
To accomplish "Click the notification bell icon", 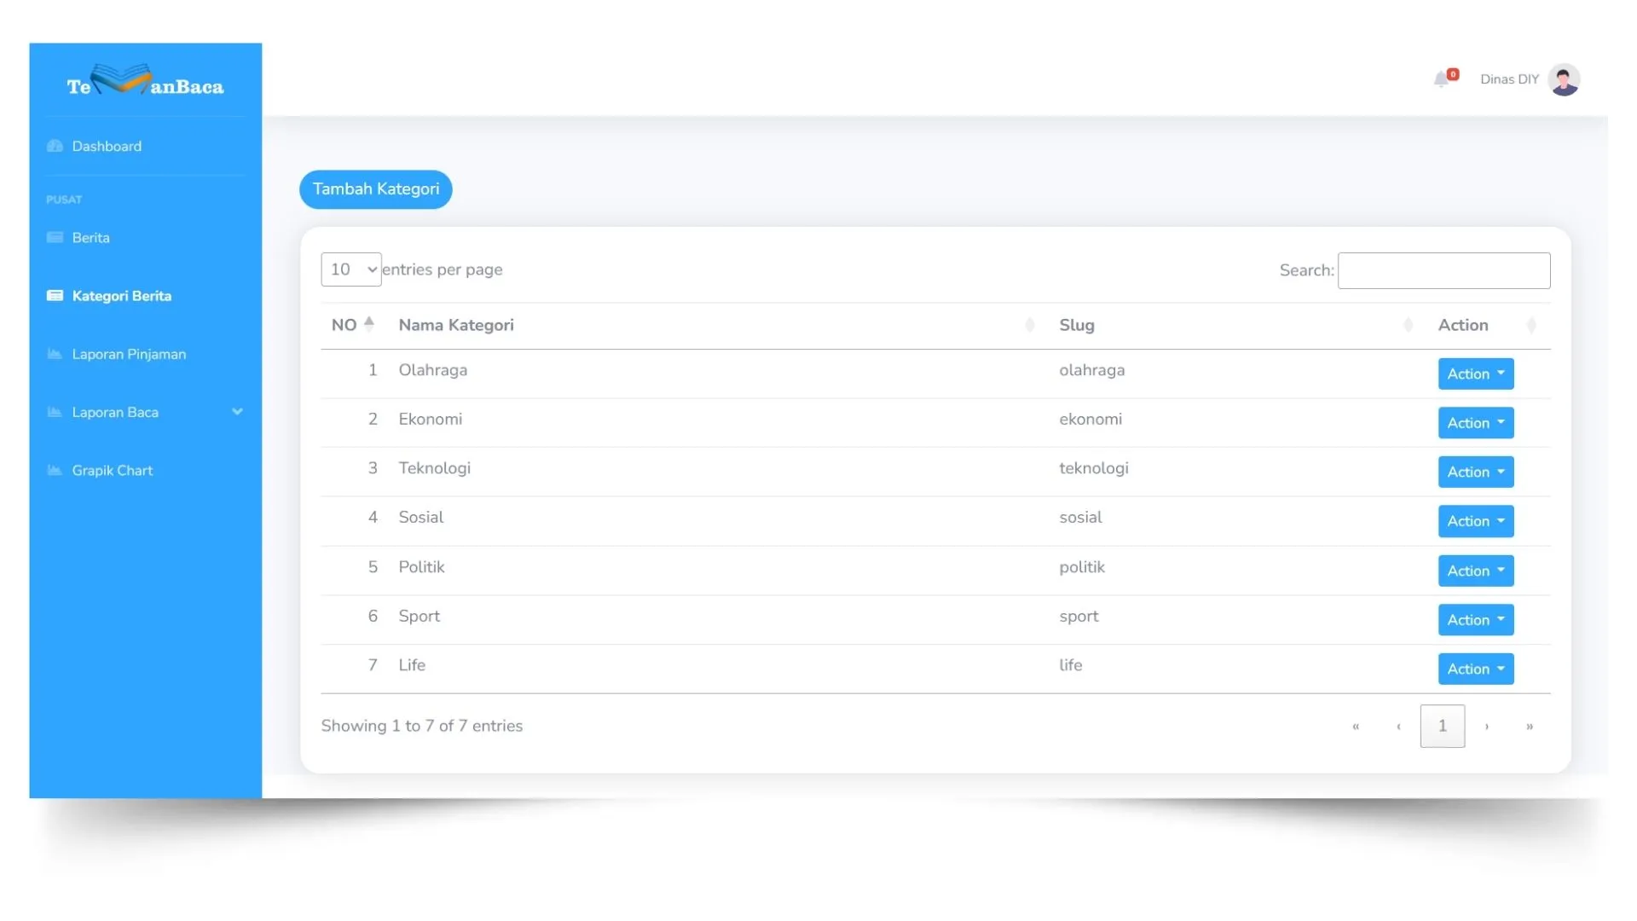I will 1441,79.
